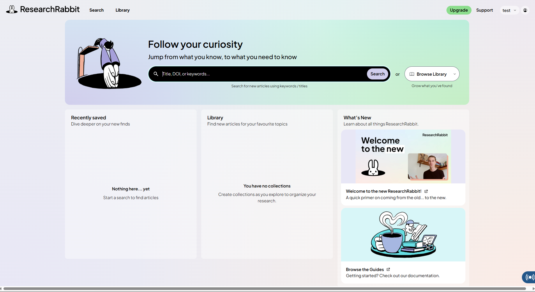Click external link icon beside Welcome article
Image resolution: width=535 pixels, height=292 pixels.
pyautogui.click(x=426, y=191)
